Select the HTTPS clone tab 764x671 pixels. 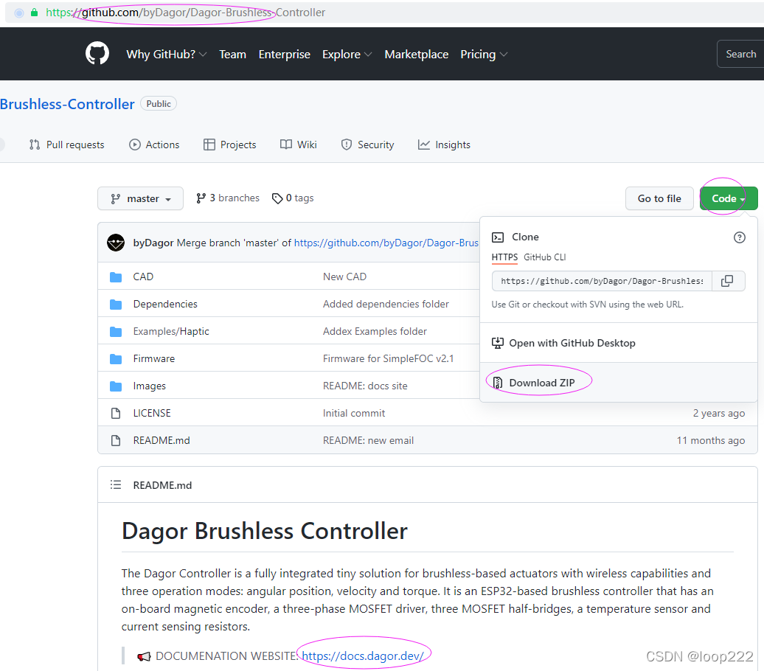[x=504, y=257]
